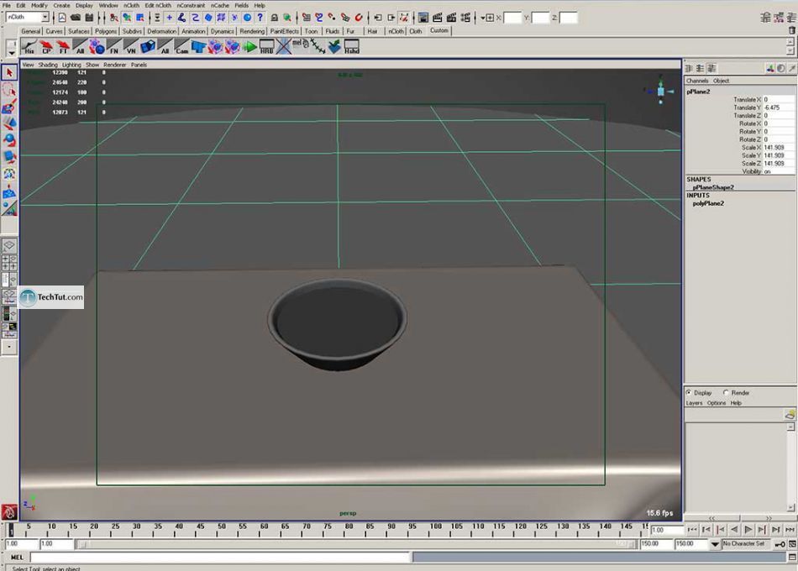Open the Fields menu

241,5
